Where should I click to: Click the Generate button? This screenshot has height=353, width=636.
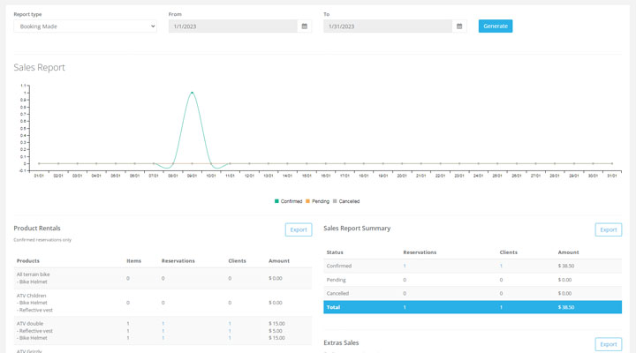pyautogui.click(x=496, y=26)
